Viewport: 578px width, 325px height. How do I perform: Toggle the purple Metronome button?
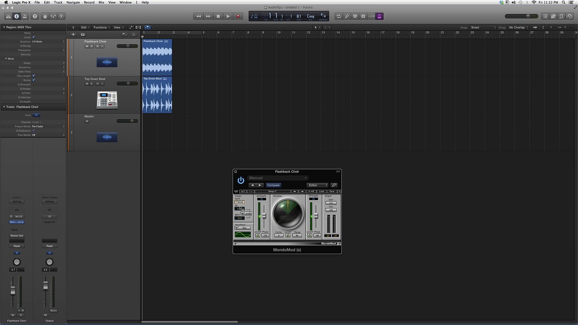[x=379, y=16]
